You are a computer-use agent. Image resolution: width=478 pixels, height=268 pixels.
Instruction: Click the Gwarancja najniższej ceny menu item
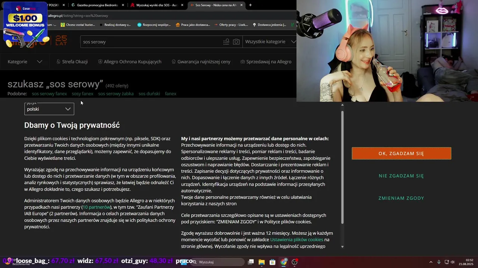click(x=201, y=62)
